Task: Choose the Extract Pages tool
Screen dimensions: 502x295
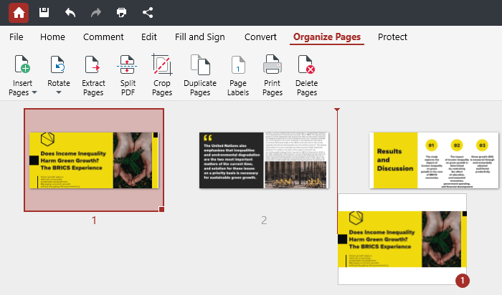Action: click(x=93, y=75)
